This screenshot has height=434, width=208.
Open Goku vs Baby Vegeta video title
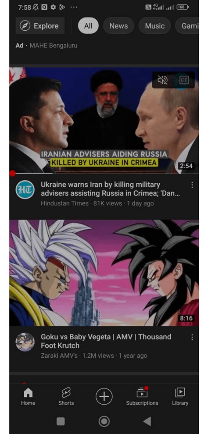tap(106, 341)
